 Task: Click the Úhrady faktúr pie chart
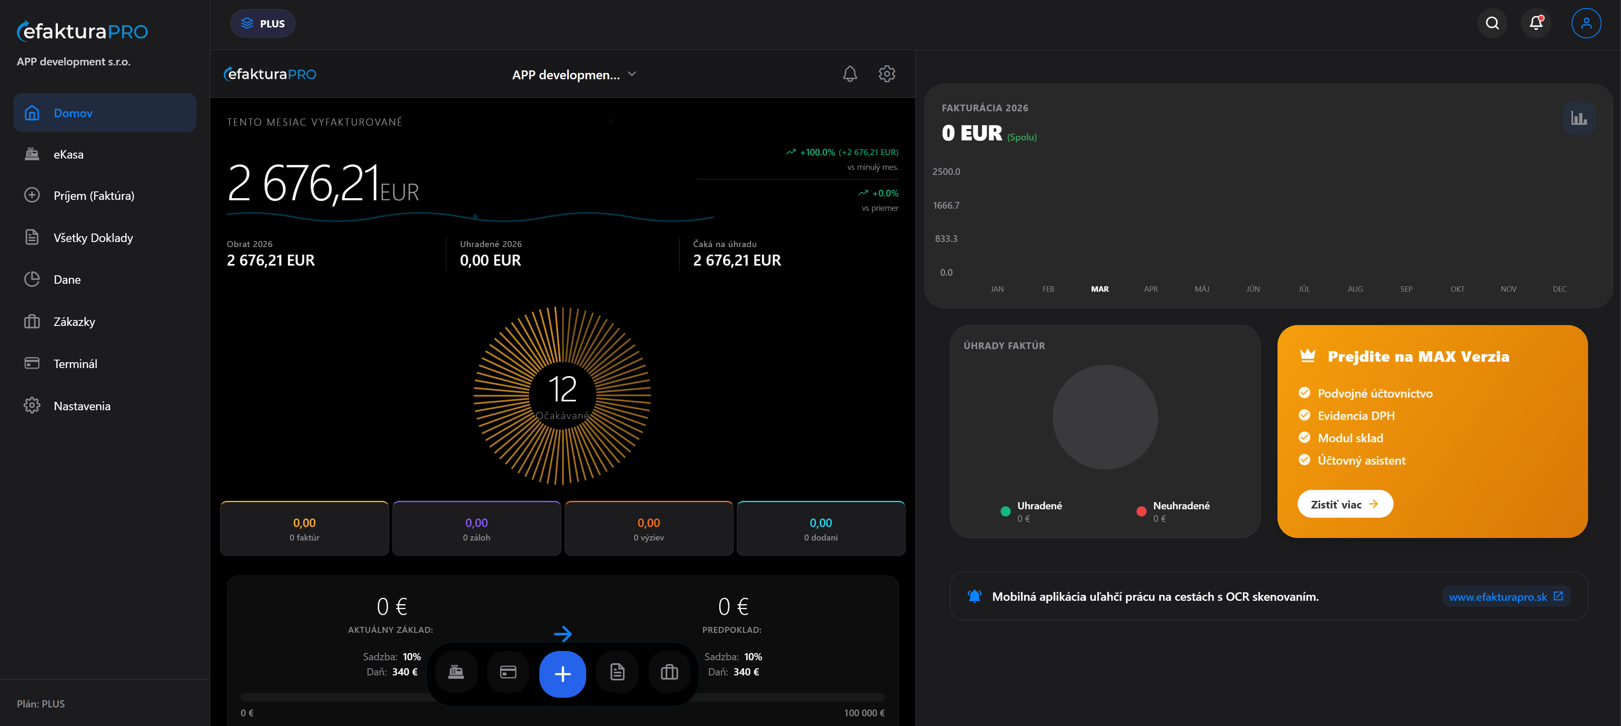pyautogui.click(x=1105, y=417)
